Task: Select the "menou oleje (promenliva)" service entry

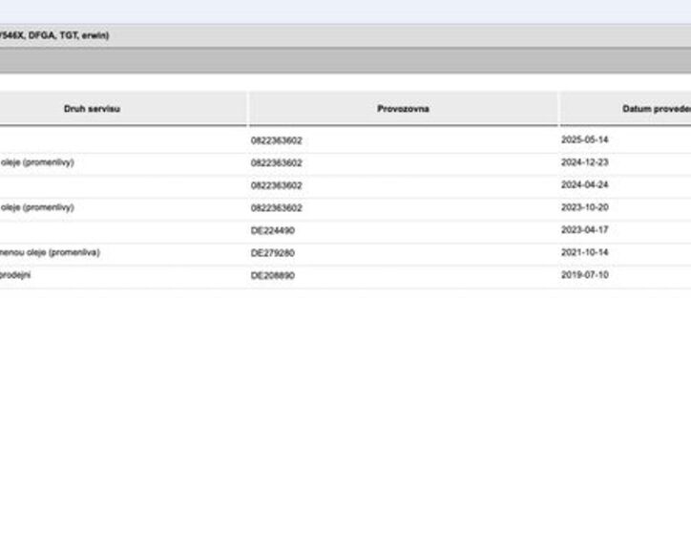Action: [x=49, y=253]
